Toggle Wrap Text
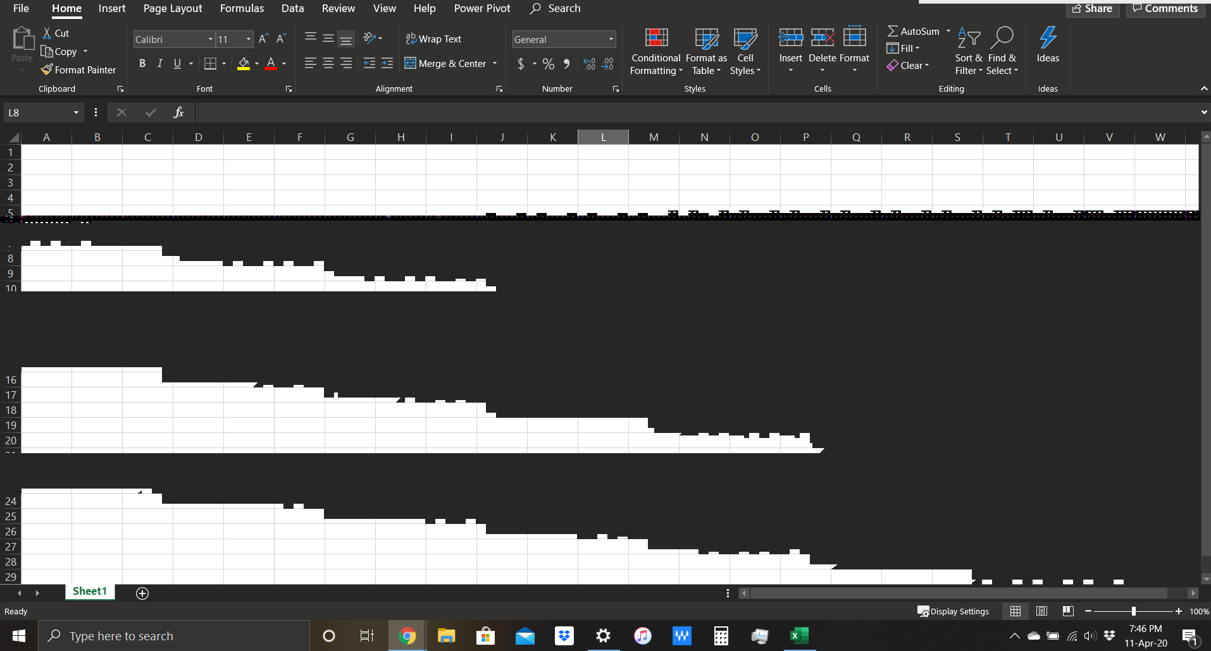Viewport: 1211px width, 651px height. (433, 39)
